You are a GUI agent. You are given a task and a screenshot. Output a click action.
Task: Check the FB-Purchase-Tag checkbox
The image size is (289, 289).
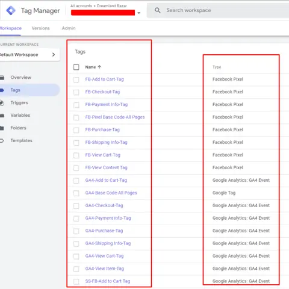[x=76, y=130]
